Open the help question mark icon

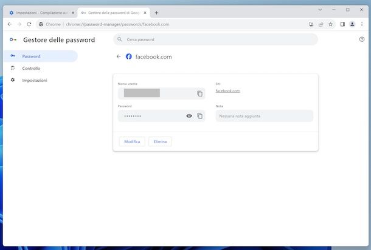pyautogui.click(x=362, y=39)
